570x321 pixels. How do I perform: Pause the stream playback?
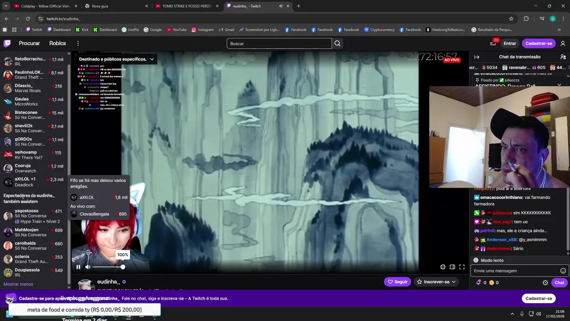tap(78, 267)
